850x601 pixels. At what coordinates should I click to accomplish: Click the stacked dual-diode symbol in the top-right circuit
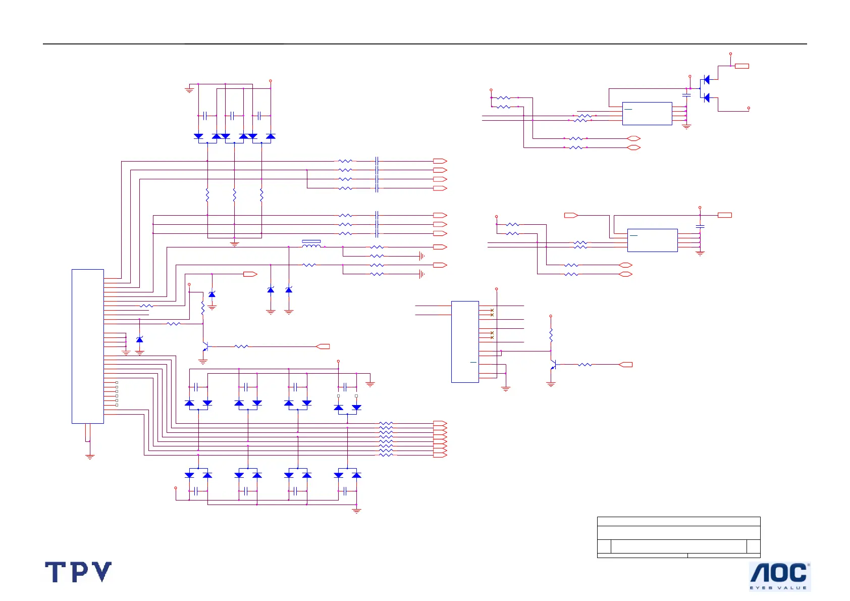coord(706,88)
